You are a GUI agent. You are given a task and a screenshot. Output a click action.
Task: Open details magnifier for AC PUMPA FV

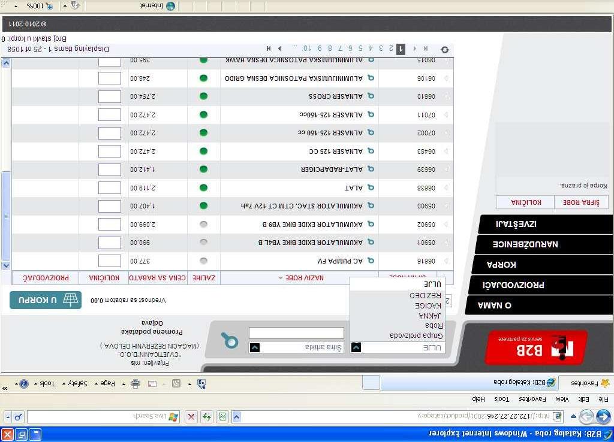click(x=371, y=261)
